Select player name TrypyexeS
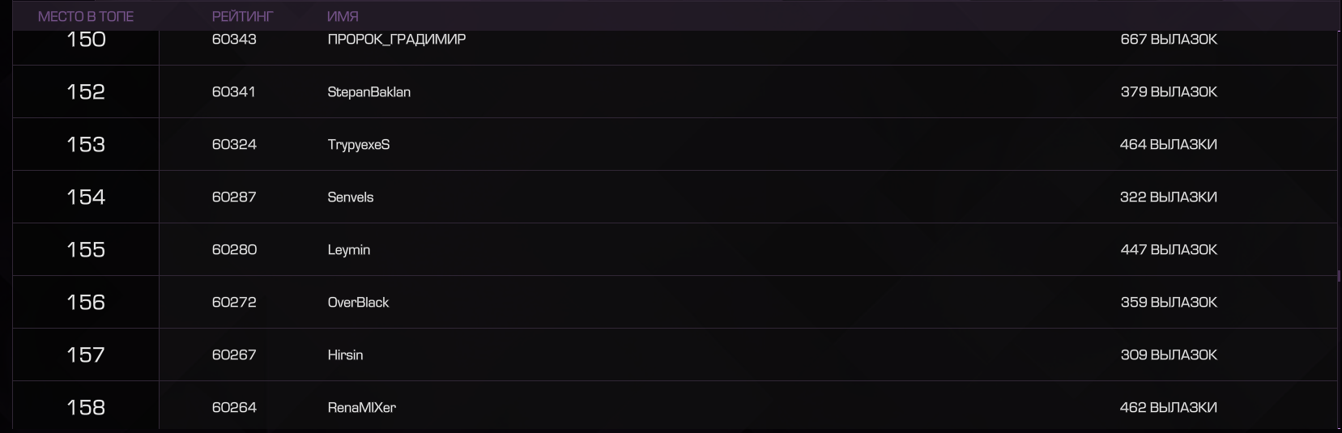1342x433 pixels. pos(358,145)
